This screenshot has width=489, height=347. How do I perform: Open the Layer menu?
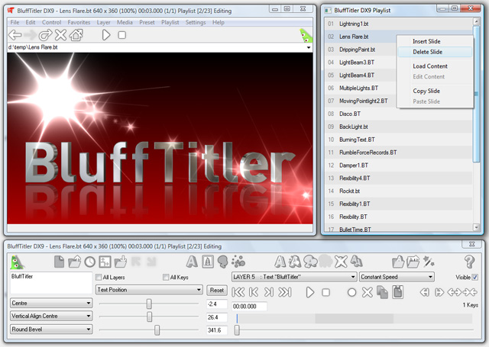pos(103,22)
